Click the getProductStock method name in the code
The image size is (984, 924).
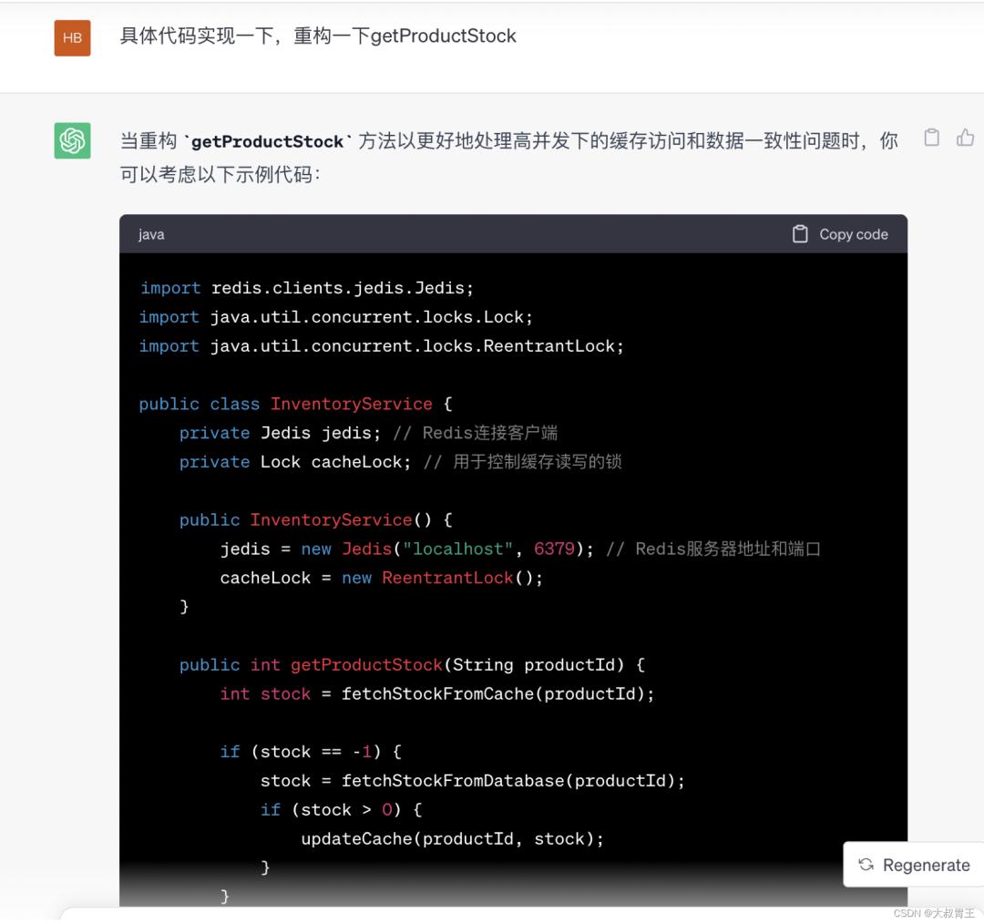click(366, 665)
